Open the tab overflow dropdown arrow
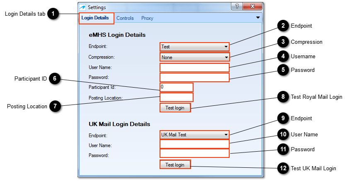The width and height of the screenshot is (349, 181). tap(258, 17)
